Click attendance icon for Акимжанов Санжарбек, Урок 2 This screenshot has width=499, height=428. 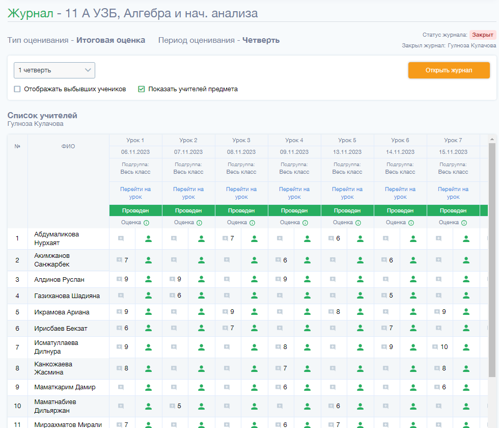pyautogui.click(x=202, y=260)
